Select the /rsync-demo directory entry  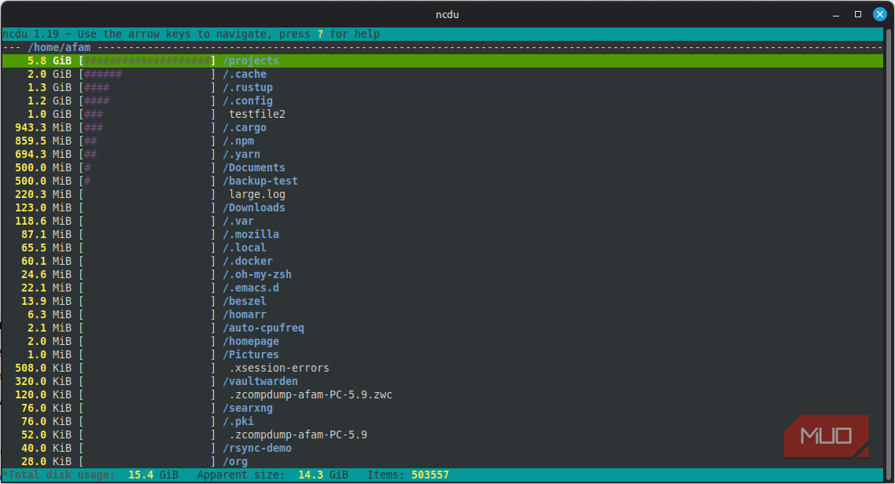(x=257, y=448)
